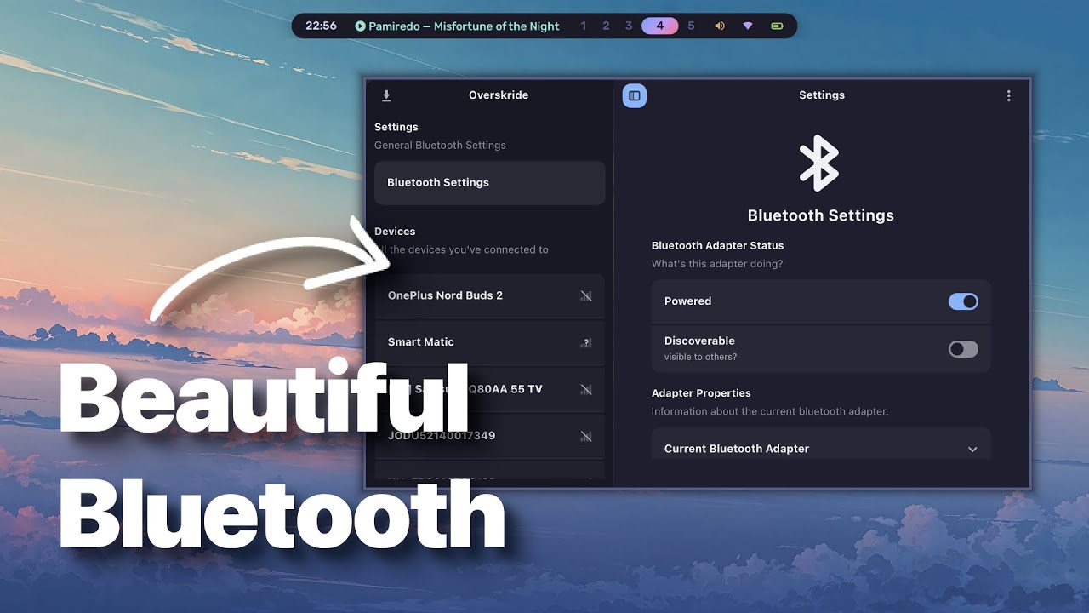Image resolution: width=1089 pixels, height=613 pixels.
Task: Select Smart Matic device
Action: (x=489, y=342)
